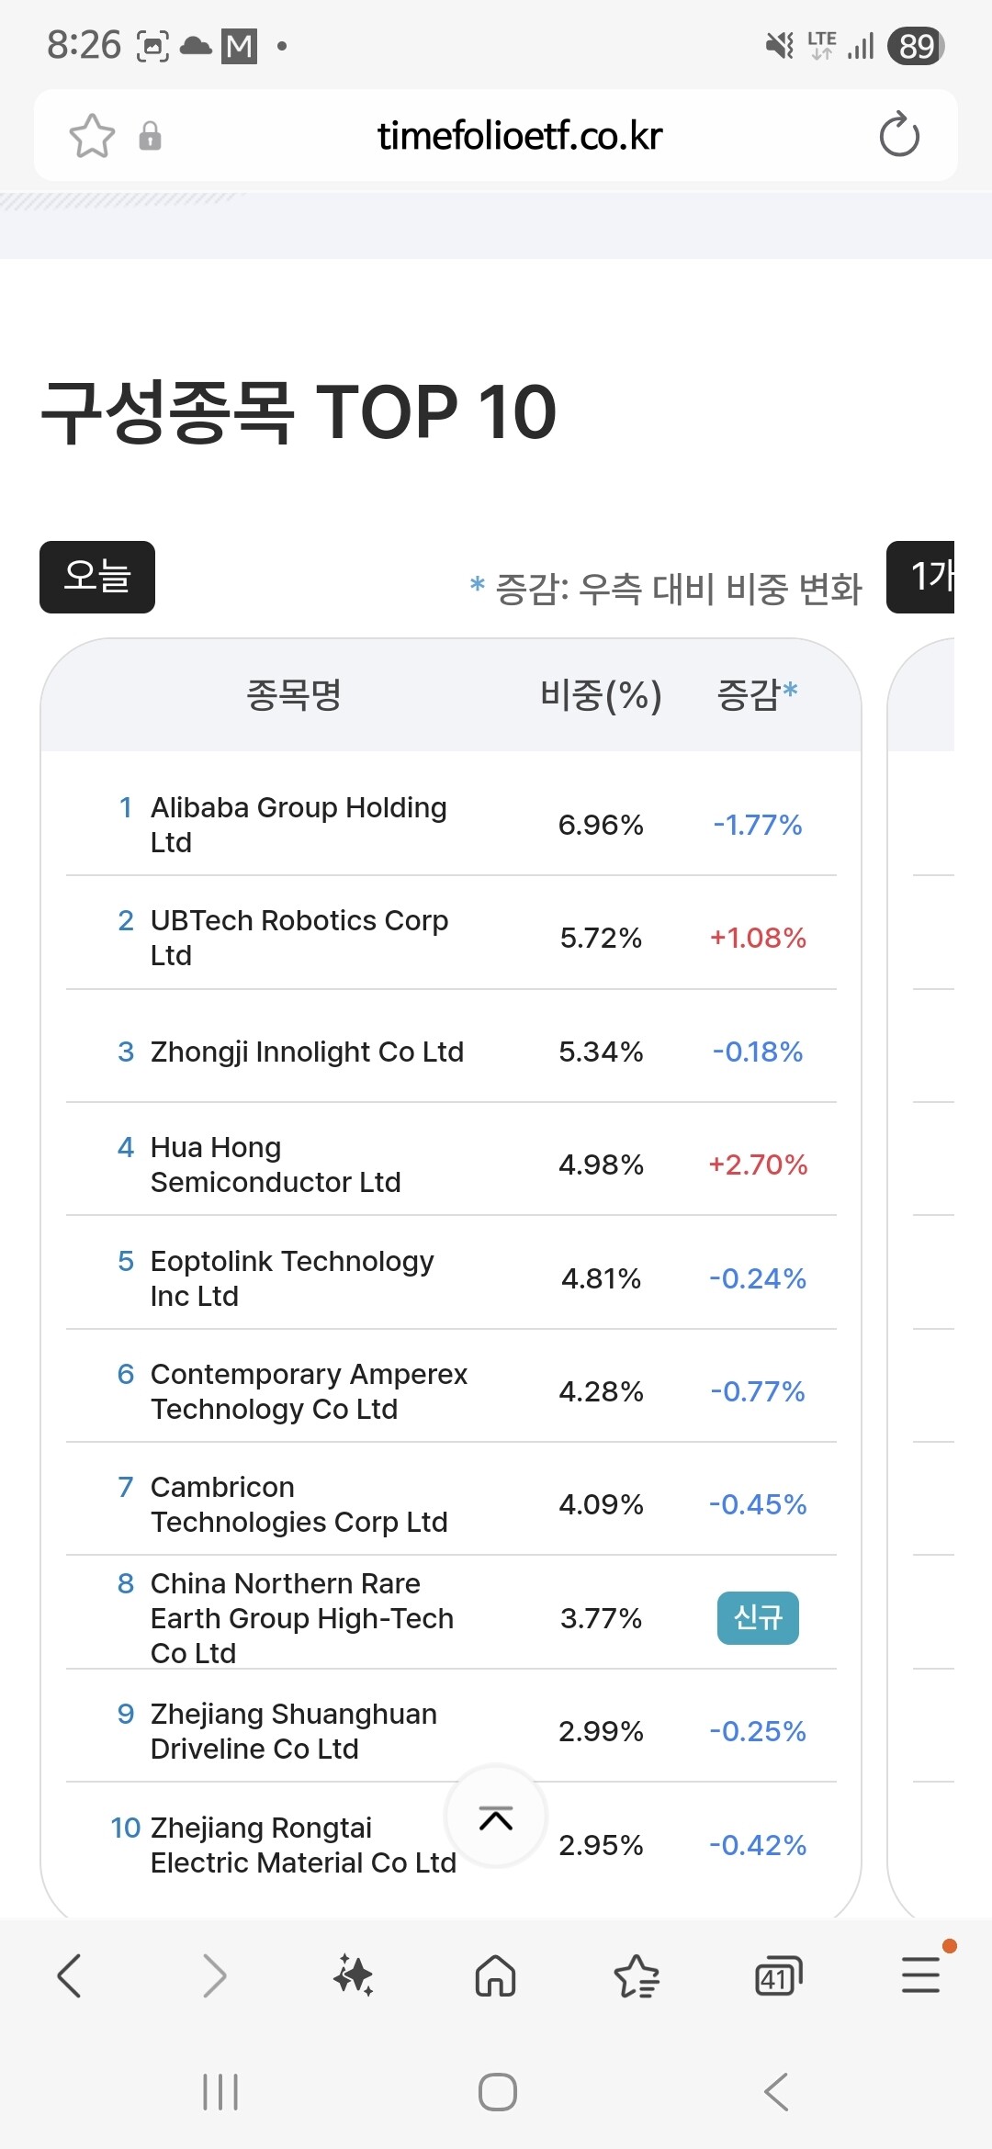This screenshot has height=2149, width=992.
Task: Tap the padlock site security icon
Action: point(150,136)
